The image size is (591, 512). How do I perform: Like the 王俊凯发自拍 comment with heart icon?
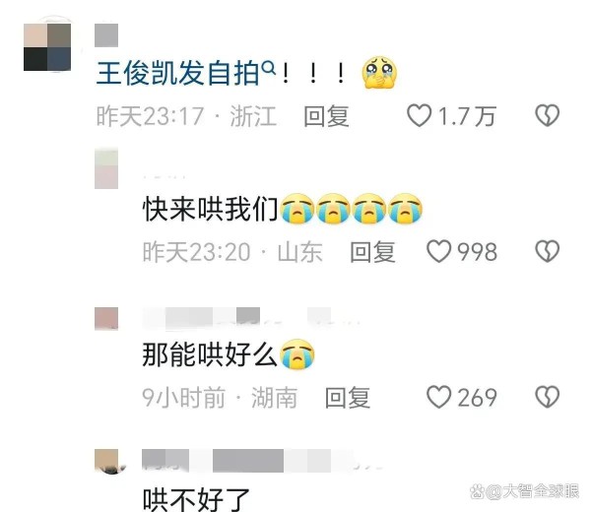coord(420,115)
